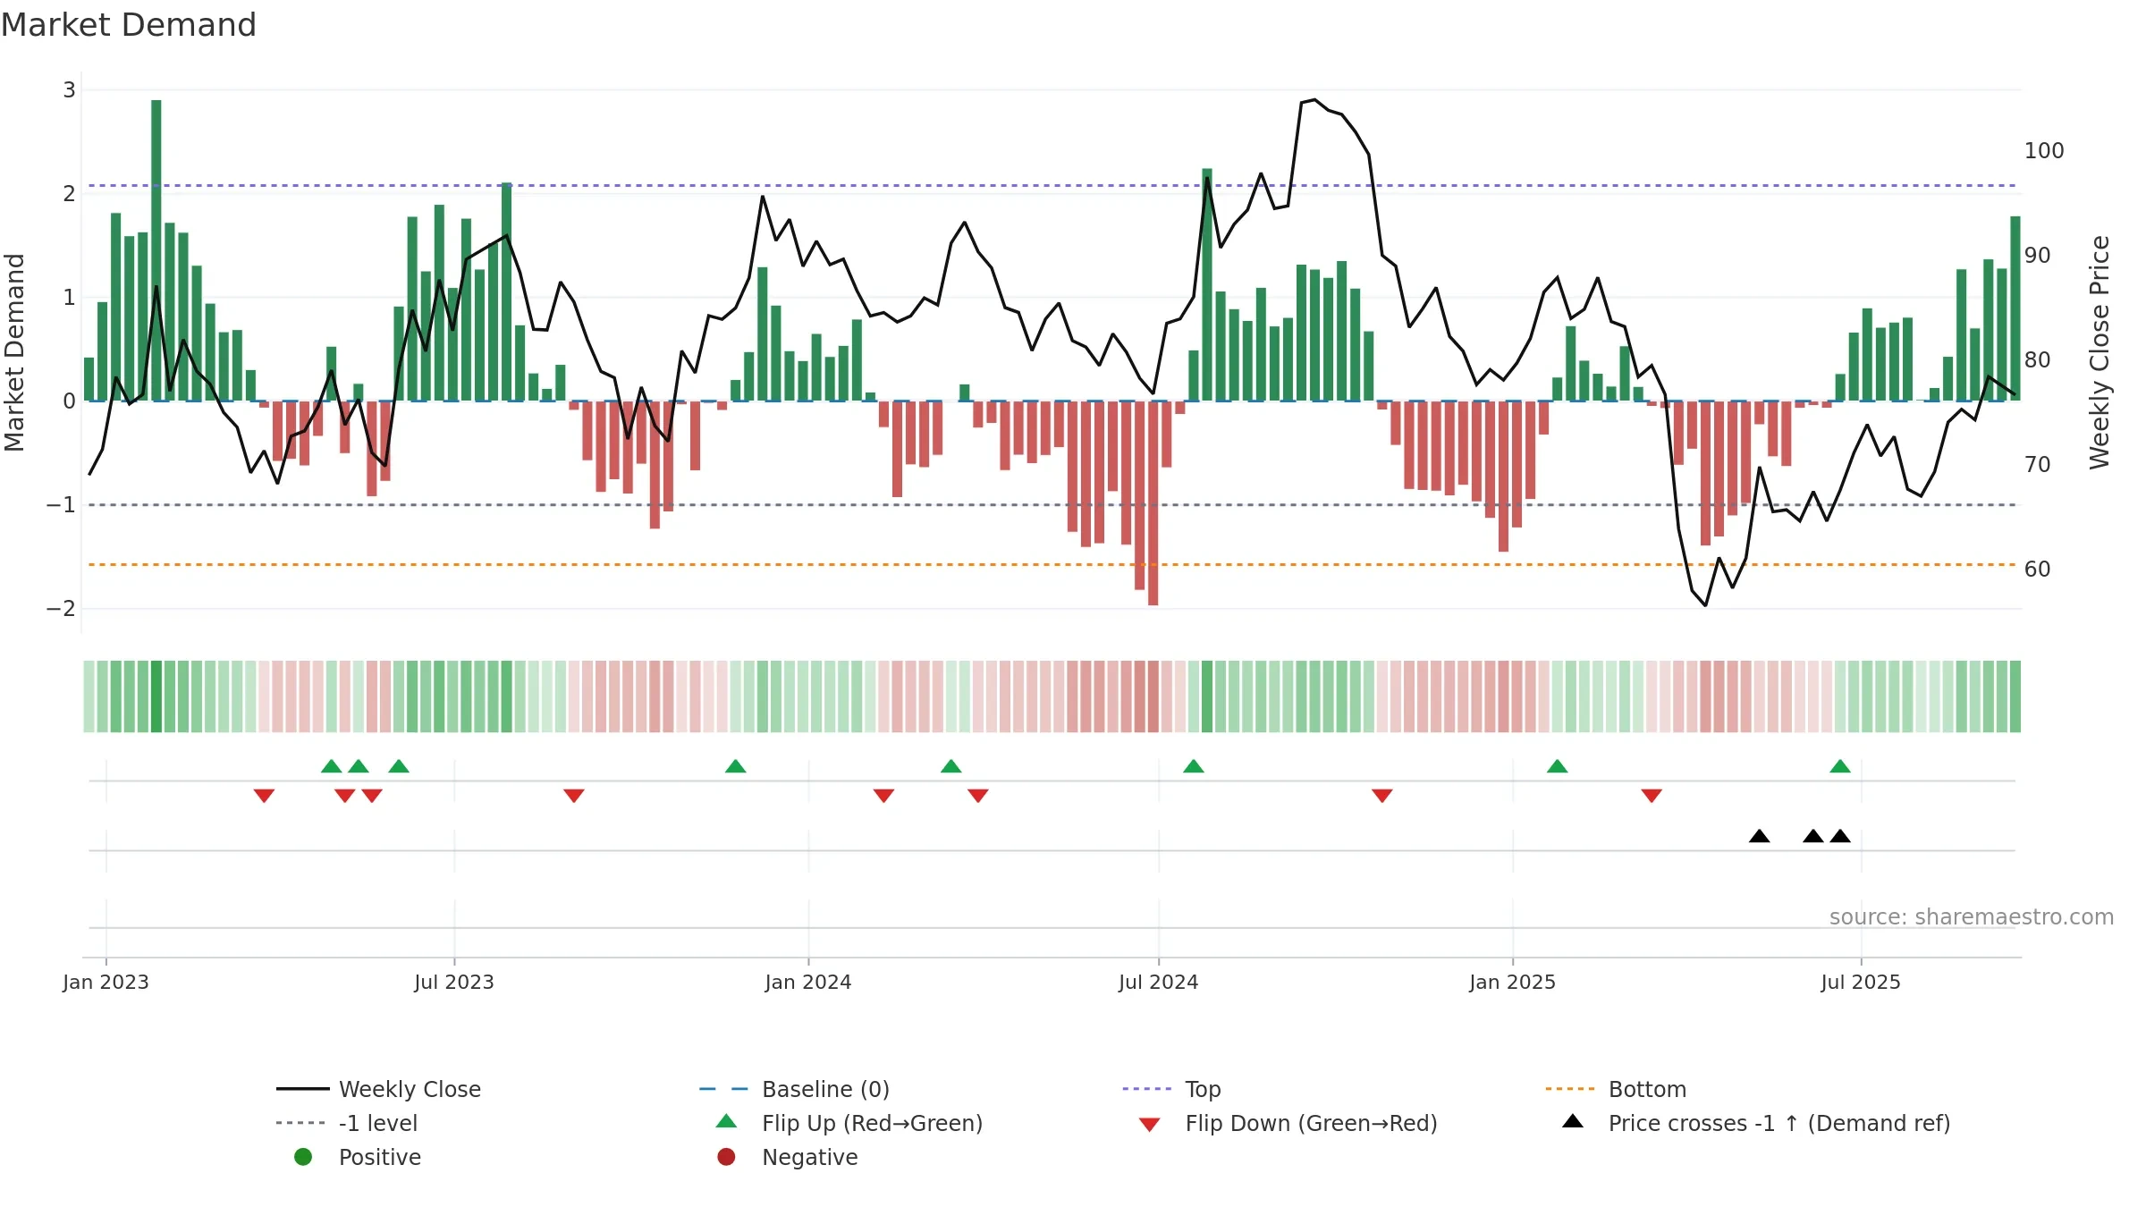Select the 'Weekly Close' legend label

pyautogui.click(x=410, y=1089)
